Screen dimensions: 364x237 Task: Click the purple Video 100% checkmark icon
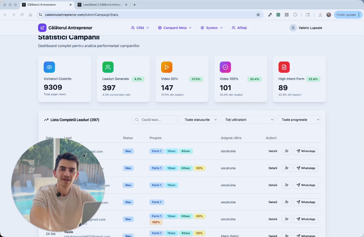click(225, 67)
